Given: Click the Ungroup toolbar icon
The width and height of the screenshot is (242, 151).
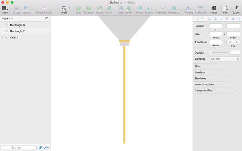Looking at the screenshot, I should coord(26,8).
